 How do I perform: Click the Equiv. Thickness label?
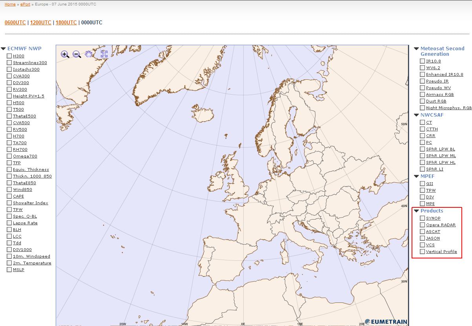pyautogui.click(x=31, y=170)
